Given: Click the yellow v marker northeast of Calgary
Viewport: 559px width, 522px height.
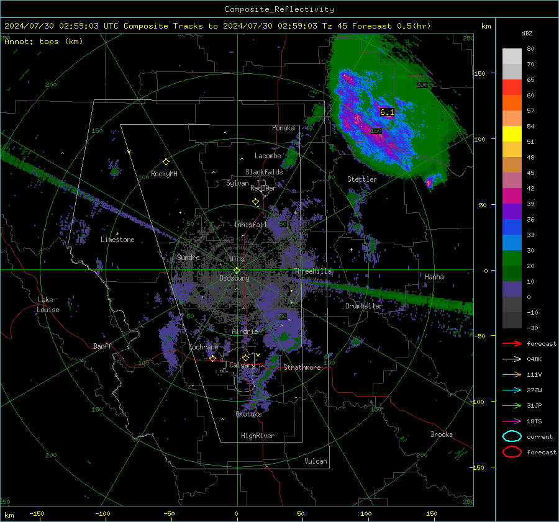Looking at the screenshot, I should [258, 355].
